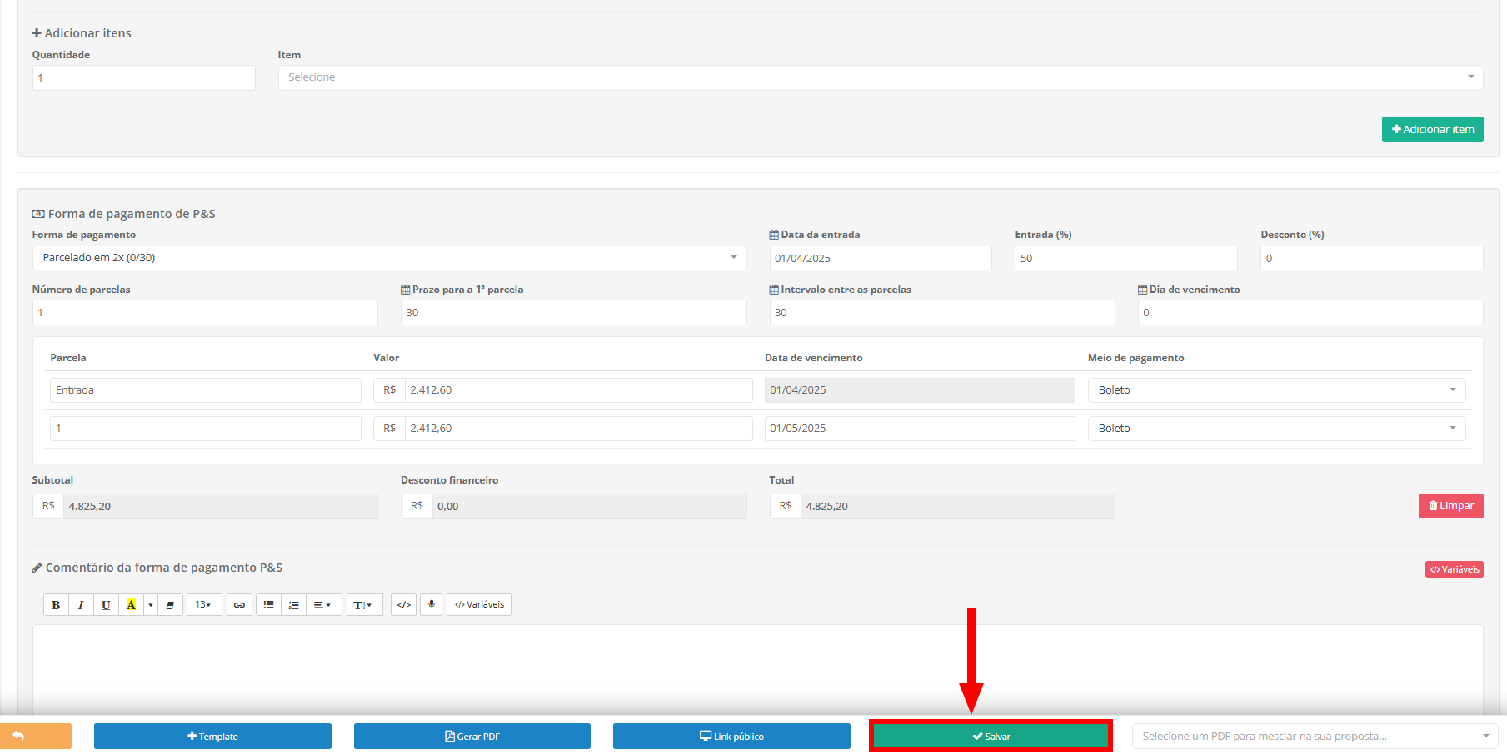Viewport: 1507px width, 754px height.
Task: Toggle bold formatting in comment editor
Action: pyautogui.click(x=56, y=605)
